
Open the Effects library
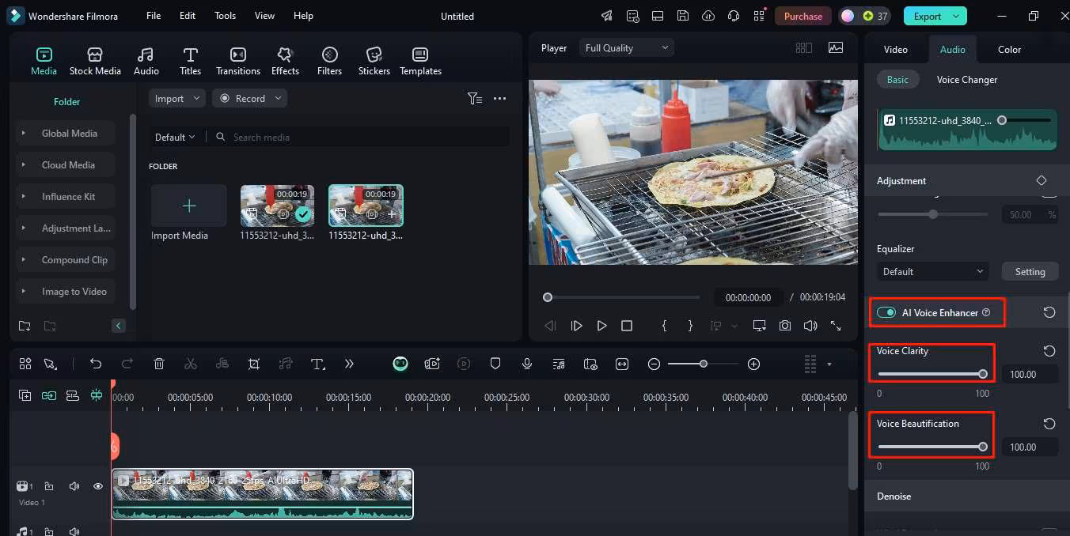285,61
